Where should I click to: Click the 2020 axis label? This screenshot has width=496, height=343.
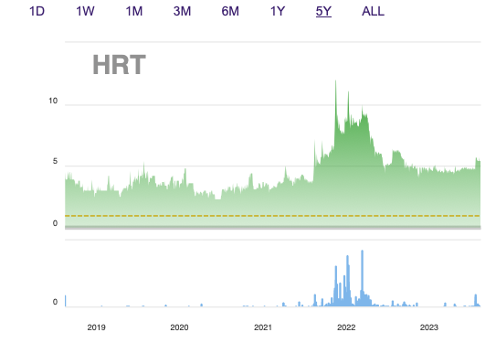pyautogui.click(x=179, y=327)
